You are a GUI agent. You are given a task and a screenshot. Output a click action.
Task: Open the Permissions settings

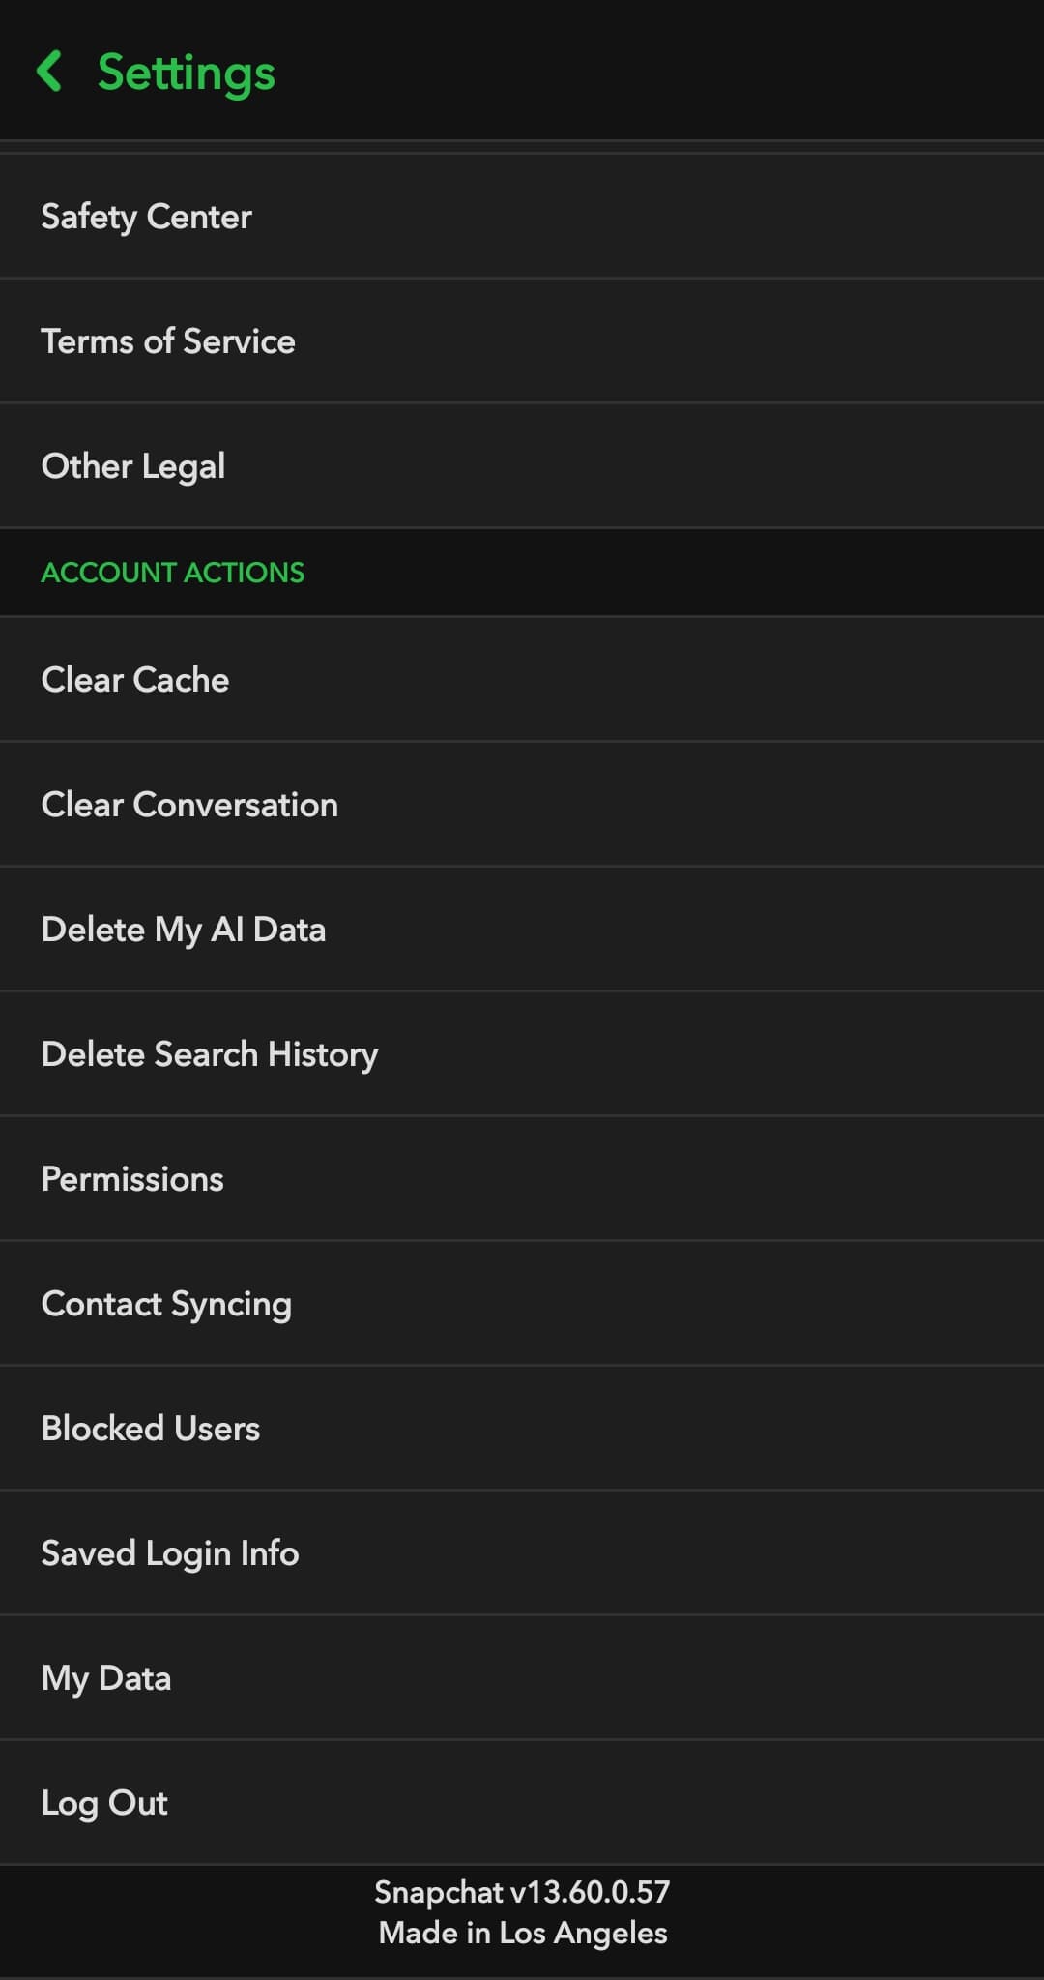132,1178
